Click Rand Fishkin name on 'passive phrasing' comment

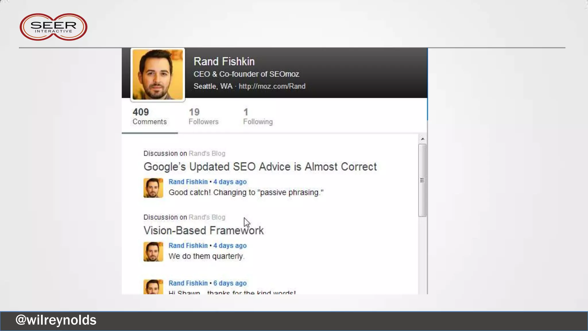pyautogui.click(x=188, y=182)
